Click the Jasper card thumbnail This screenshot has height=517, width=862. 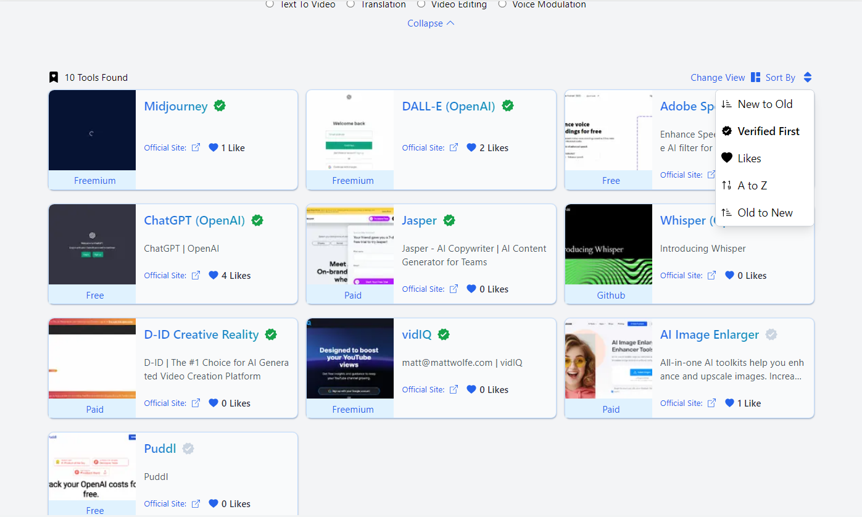click(350, 244)
